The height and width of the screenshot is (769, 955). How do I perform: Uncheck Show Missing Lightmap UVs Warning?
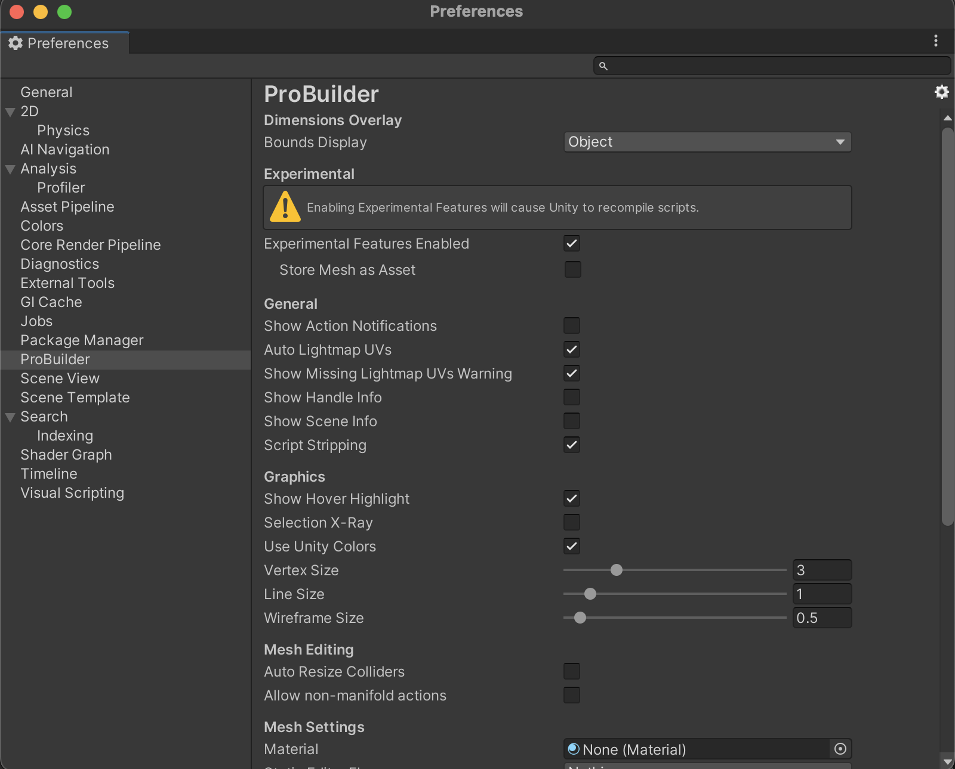[x=572, y=373]
